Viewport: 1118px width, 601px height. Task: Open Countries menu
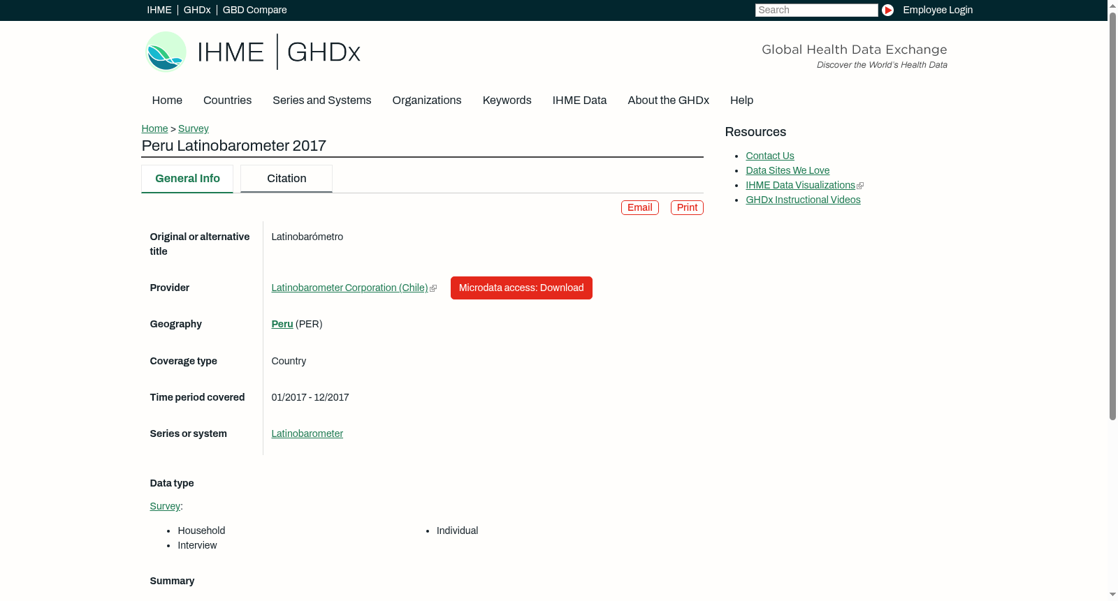coord(227,100)
